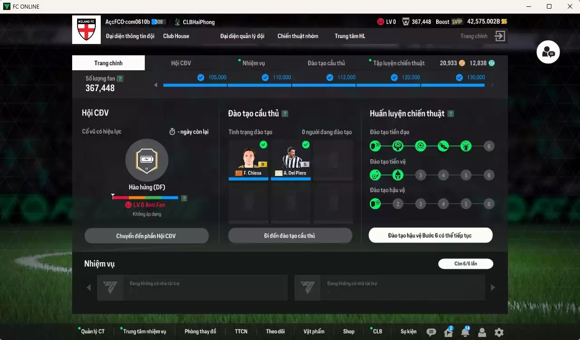Open the chat message icon
580x340 pixels.
click(433, 332)
